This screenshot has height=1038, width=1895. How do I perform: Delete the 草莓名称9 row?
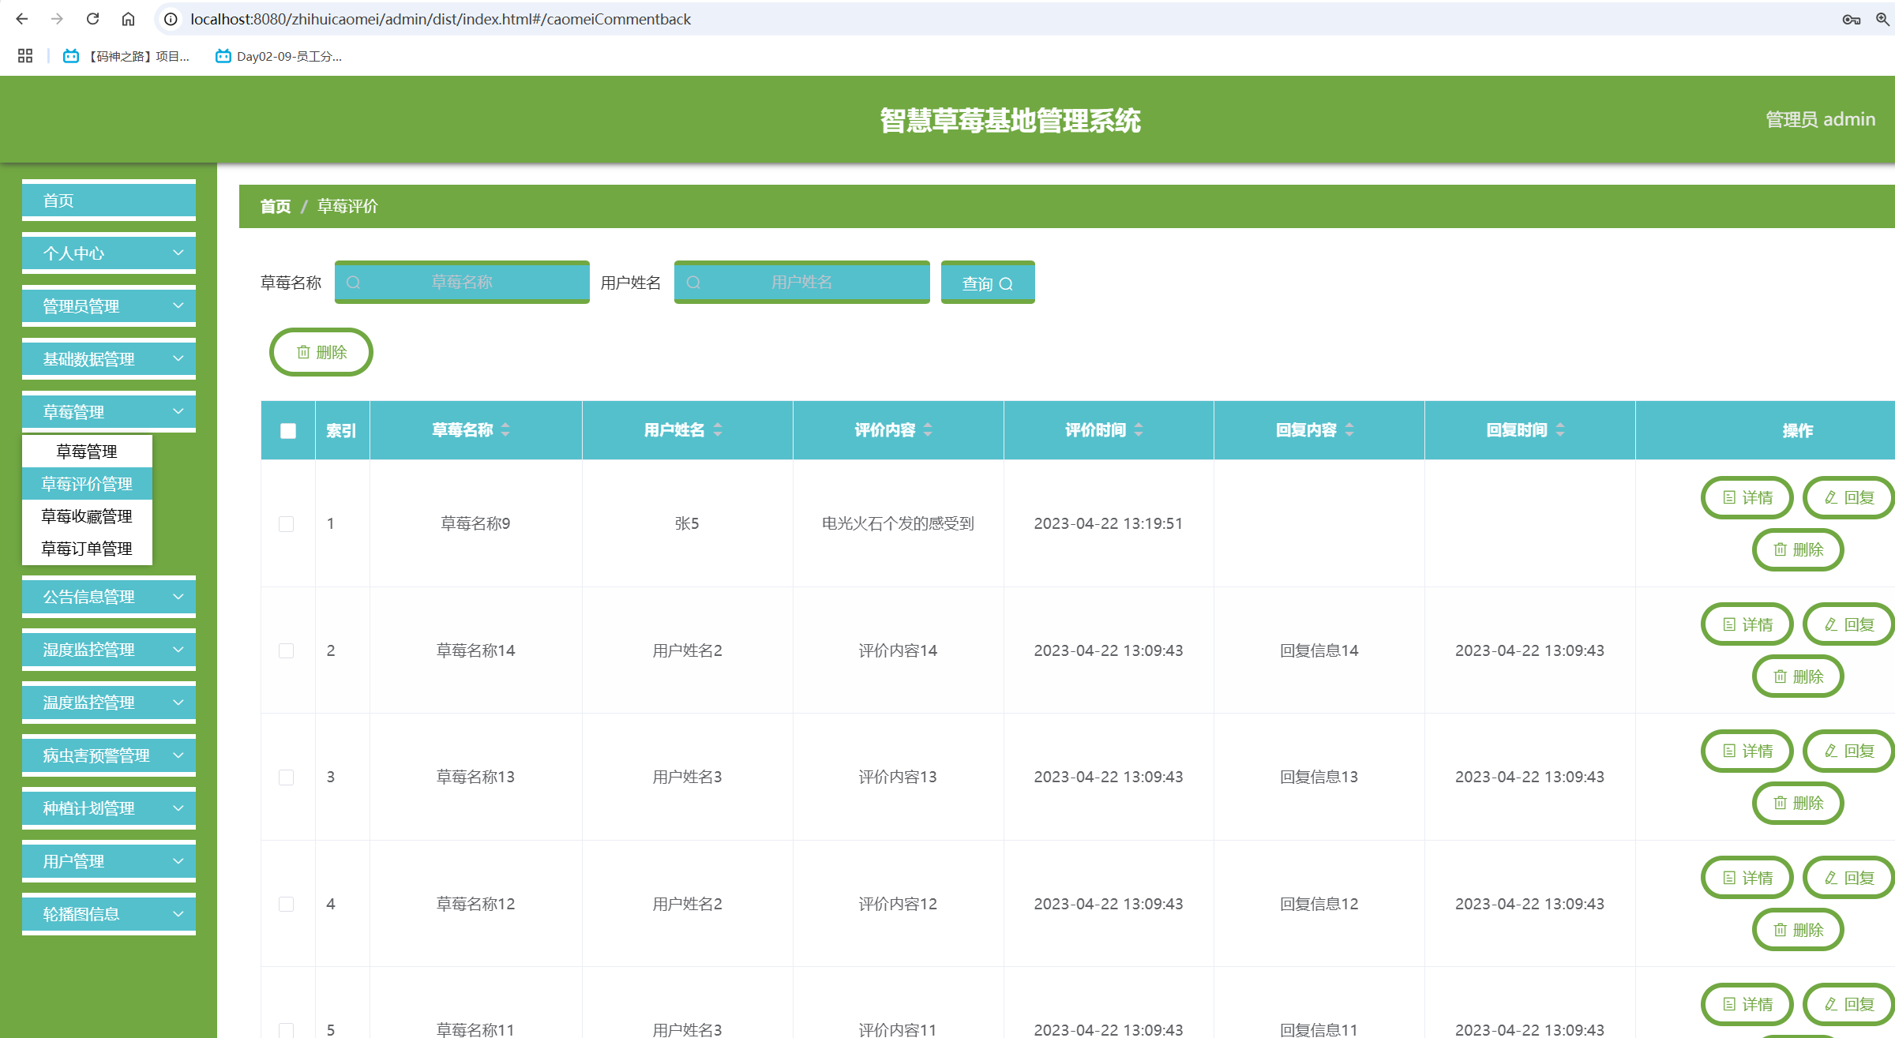click(1798, 549)
